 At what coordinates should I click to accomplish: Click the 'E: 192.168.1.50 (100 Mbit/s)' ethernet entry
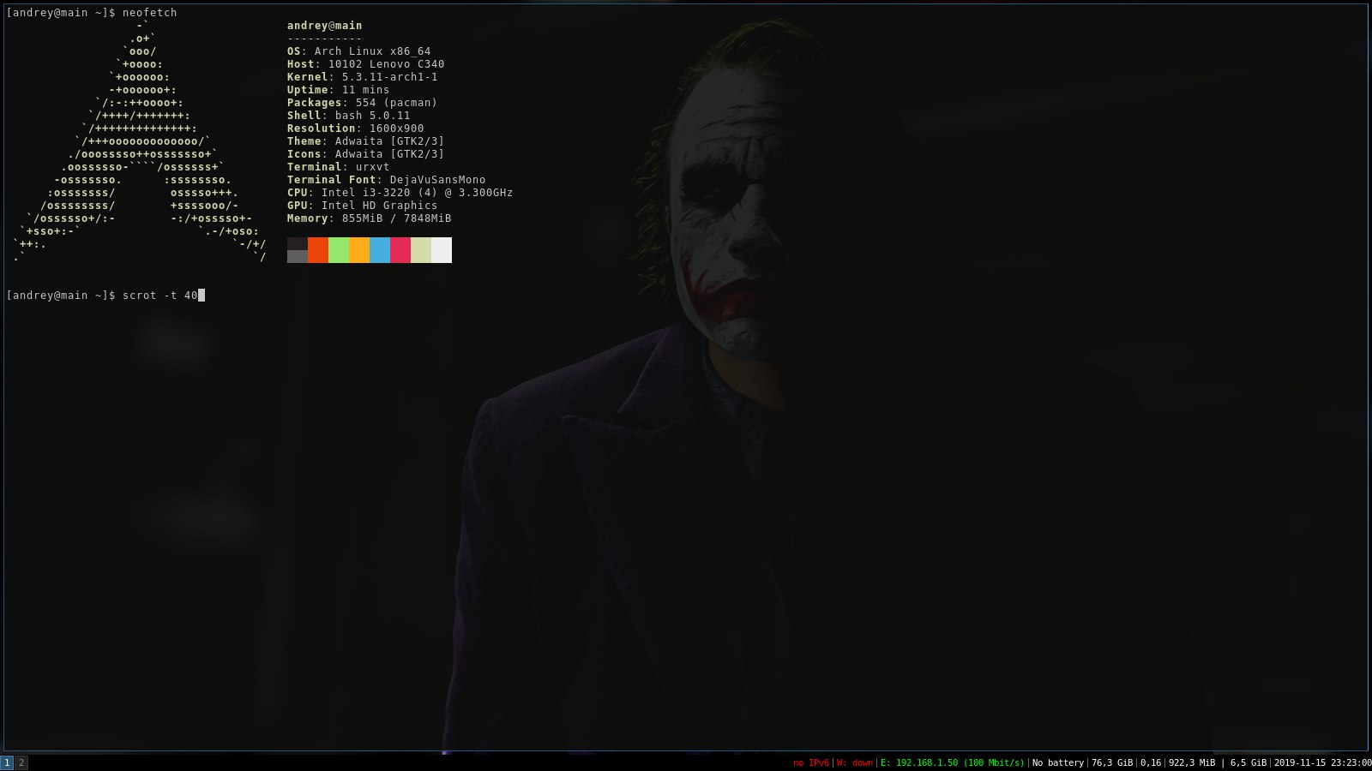click(x=953, y=762)
